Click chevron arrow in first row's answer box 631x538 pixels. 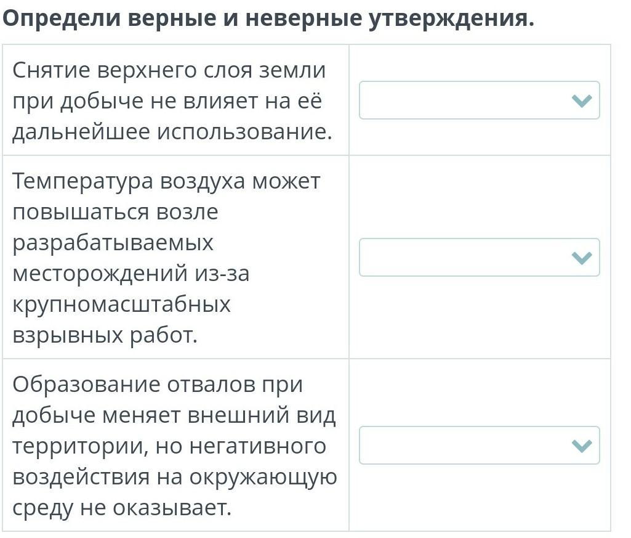[581, 101]
